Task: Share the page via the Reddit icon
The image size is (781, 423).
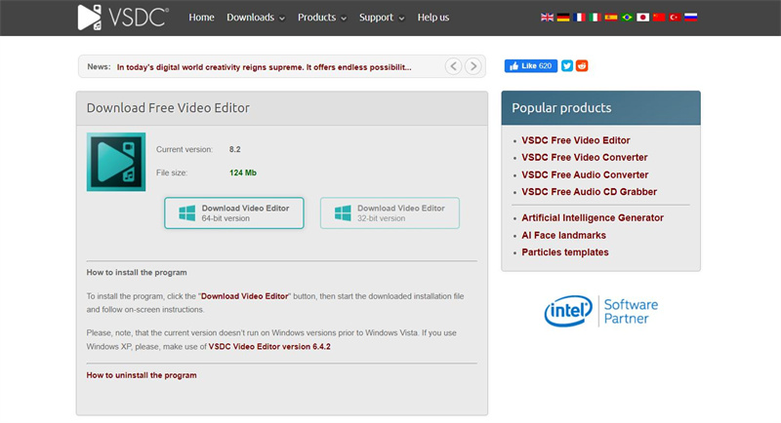Action: pyautogui.click(x=583, y=66)
